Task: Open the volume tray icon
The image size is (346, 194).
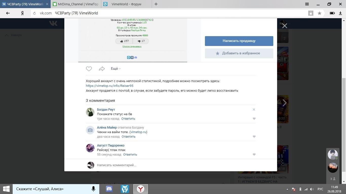Action: click(312, 189)
